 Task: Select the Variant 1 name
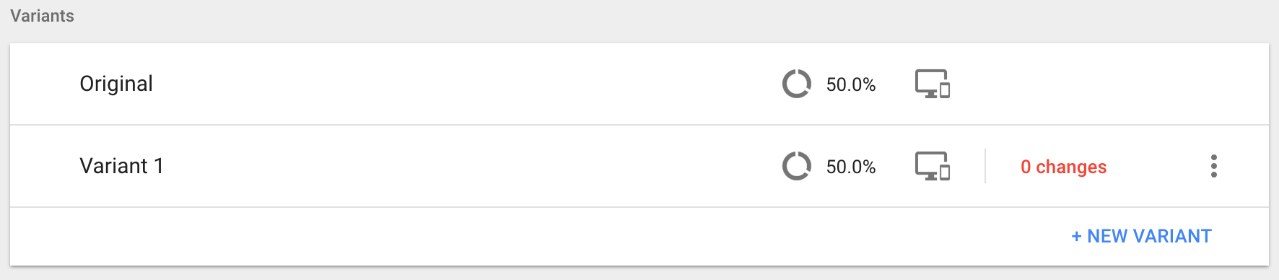click(121, 166)
